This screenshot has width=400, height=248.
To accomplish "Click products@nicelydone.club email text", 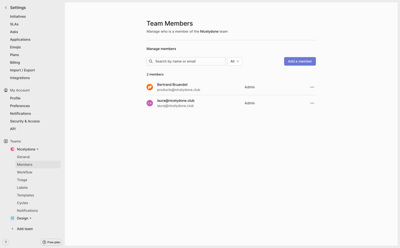I will 178,90.
